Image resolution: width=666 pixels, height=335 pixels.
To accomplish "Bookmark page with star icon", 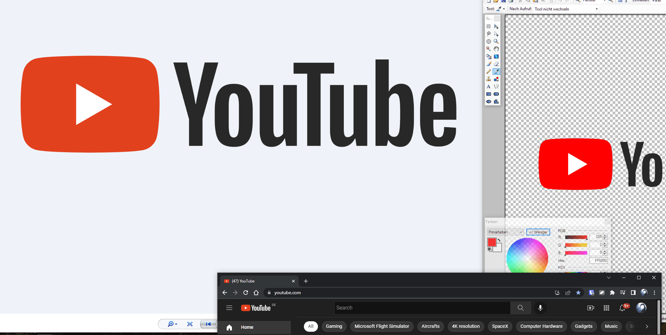I will tap(578, 293).
